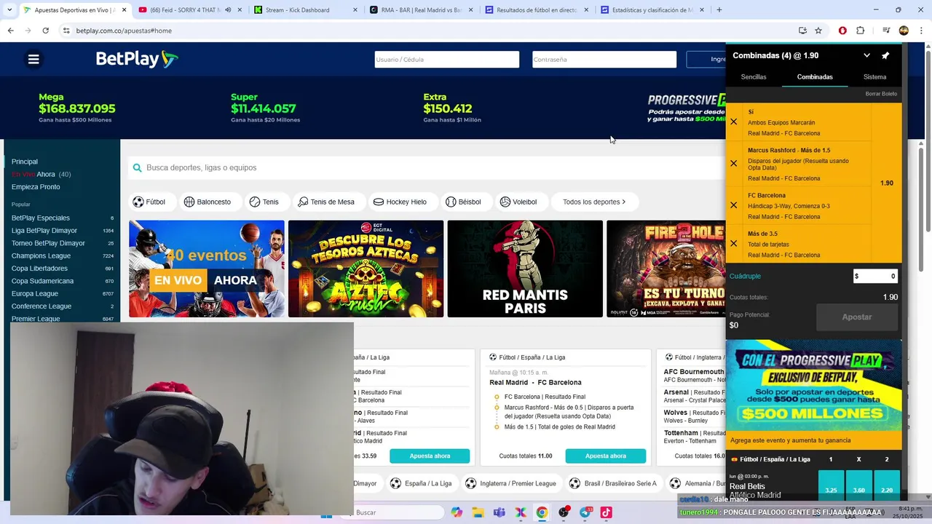The width and height of the screenshot is (932, 524).
Task: Select the España / La Liga filter
Action: point(421,483)
